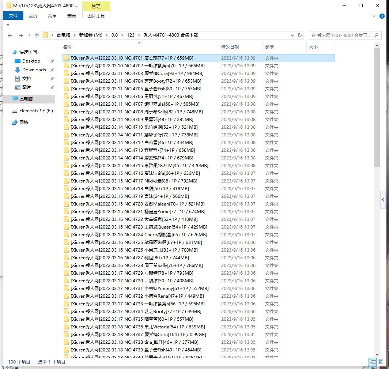The width and height of the screenshot is (389, 369).
Task: Open the 文件 menu
Action: point(13,16)
